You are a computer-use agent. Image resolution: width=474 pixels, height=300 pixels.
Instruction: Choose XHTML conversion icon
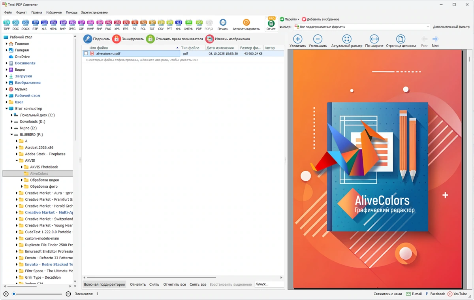(189, 25)
